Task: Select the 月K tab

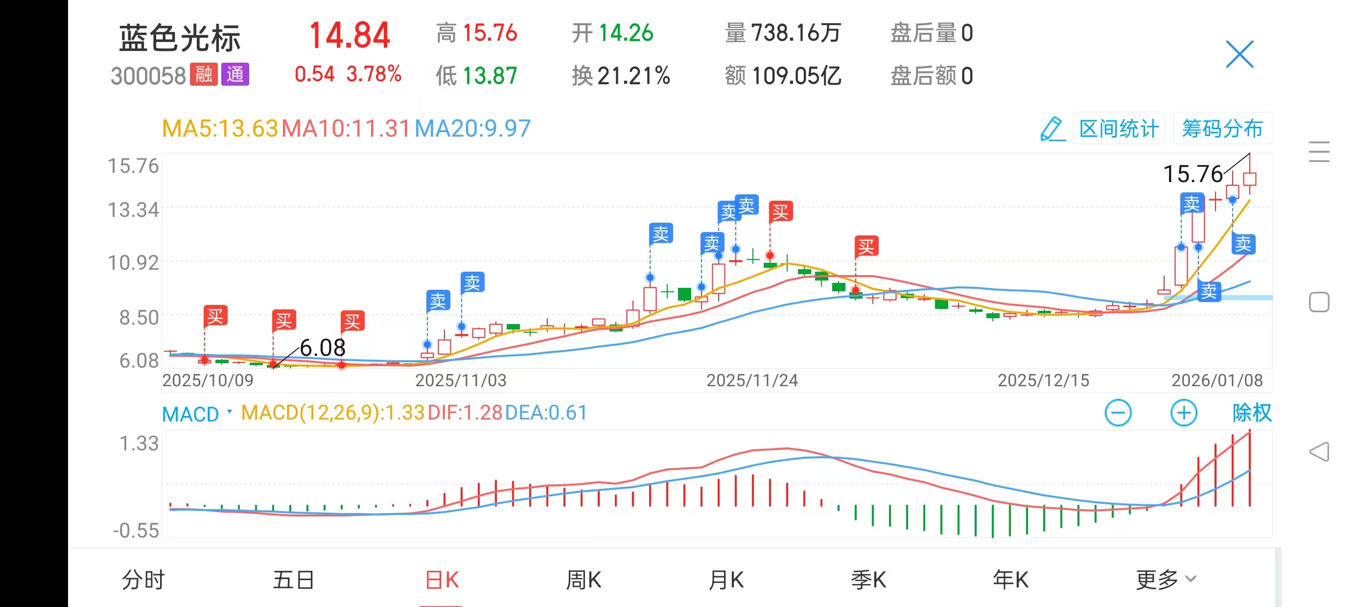Action: (725, 580)
